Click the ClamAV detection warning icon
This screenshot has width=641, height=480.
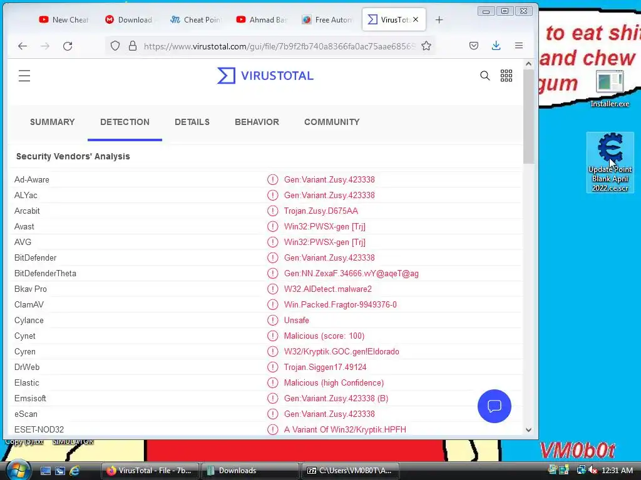click(x=273, y=304)
